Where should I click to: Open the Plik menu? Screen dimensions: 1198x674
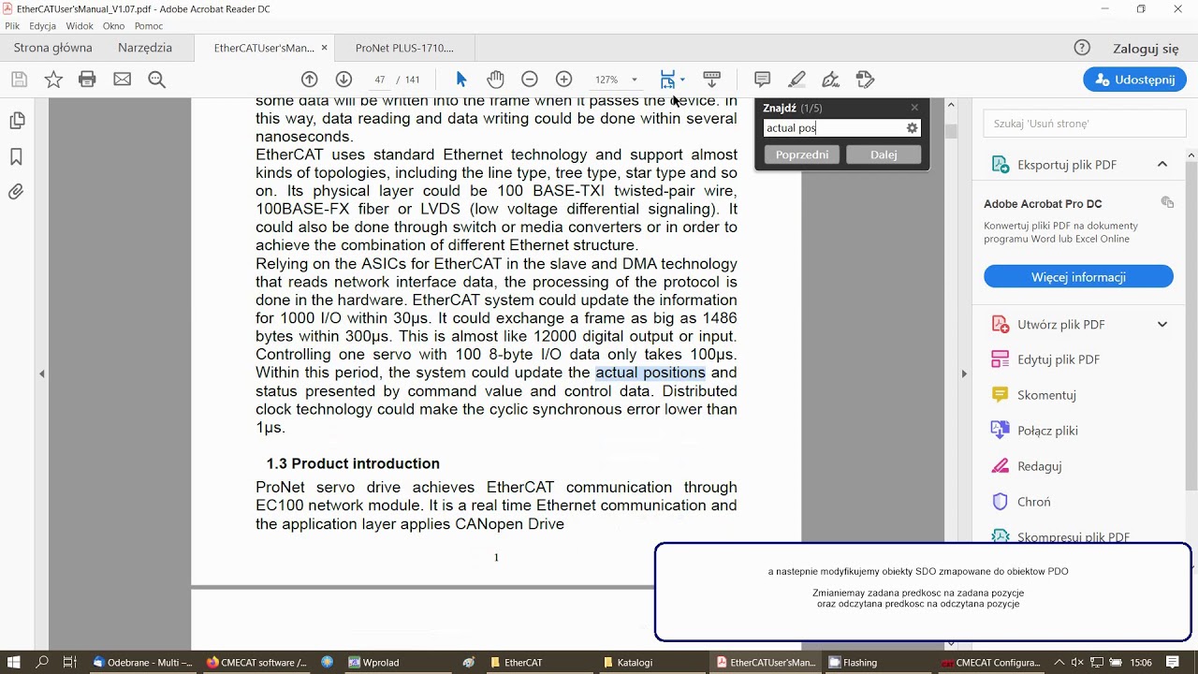12,26
